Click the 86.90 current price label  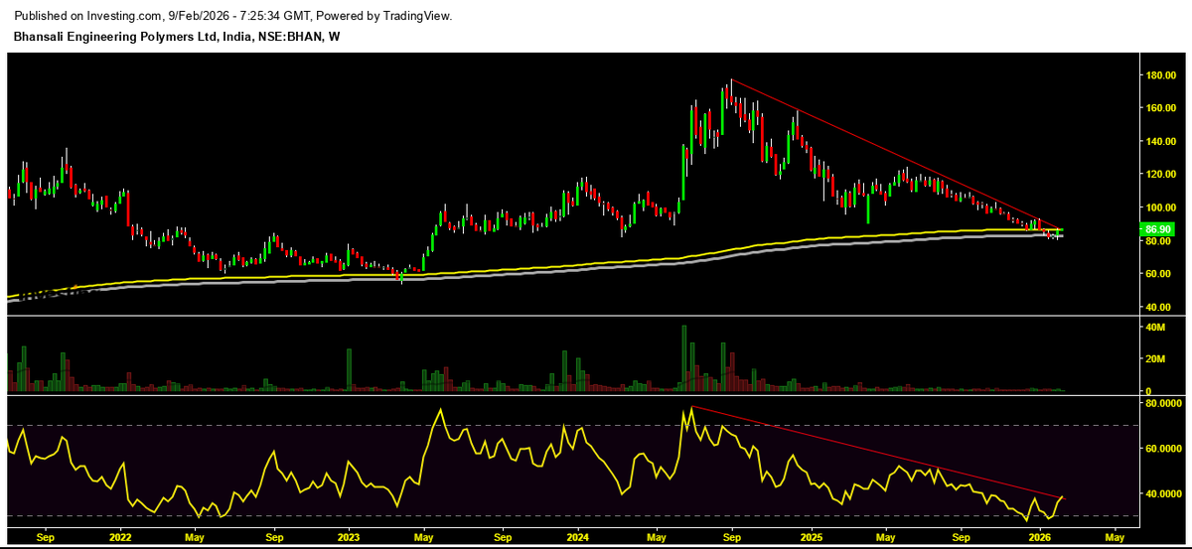coord(1155,229)
